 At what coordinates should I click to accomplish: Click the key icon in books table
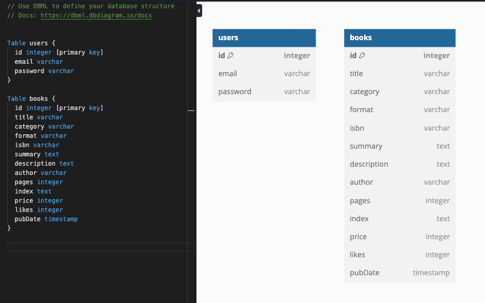point(362,56)
